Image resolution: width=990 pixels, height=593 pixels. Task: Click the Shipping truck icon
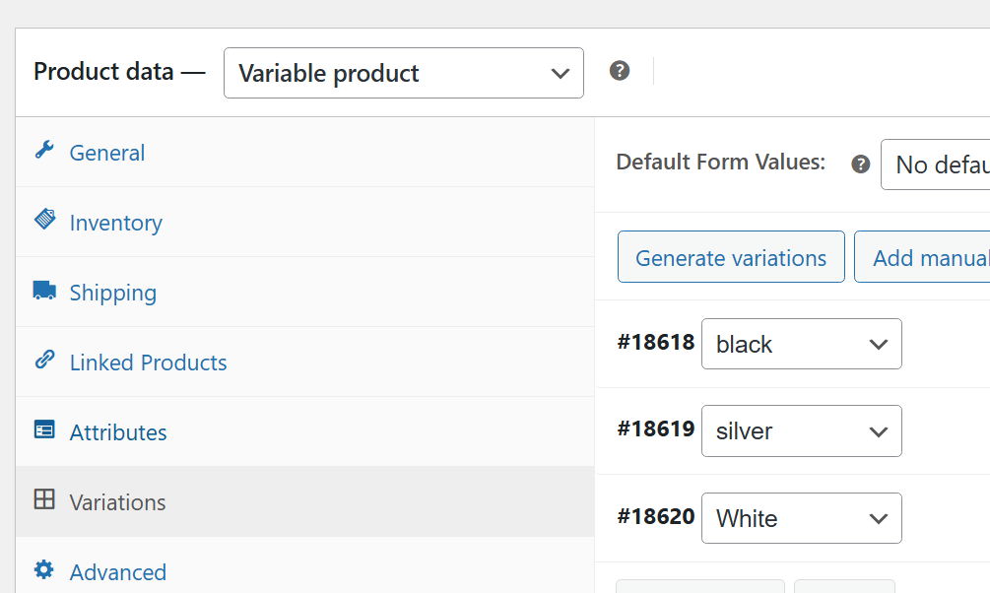coord(44,290)
